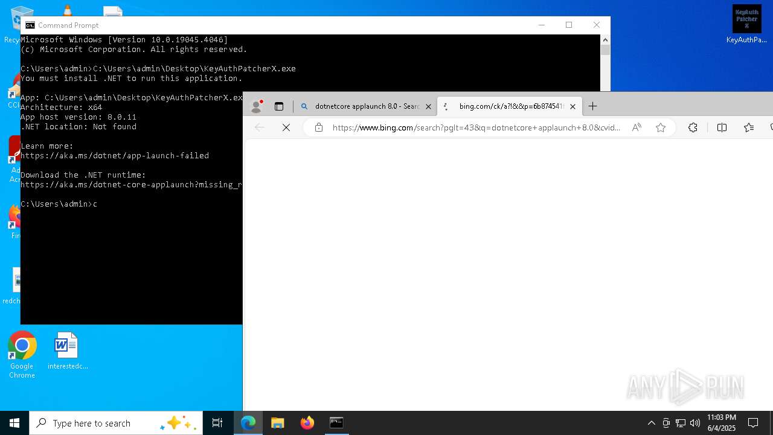Open File Explorer from taskbar
The height and width of the screenshot is (435, 773).
pyautogui.click(x=278, y=423)
